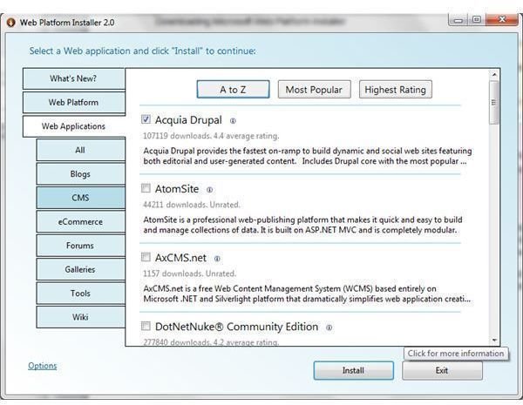Click the AxCMS.net title text
The height and width of the screenshot is (405, 523).
tap(180, 258)
